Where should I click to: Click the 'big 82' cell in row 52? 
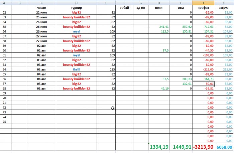pos(77,12)
